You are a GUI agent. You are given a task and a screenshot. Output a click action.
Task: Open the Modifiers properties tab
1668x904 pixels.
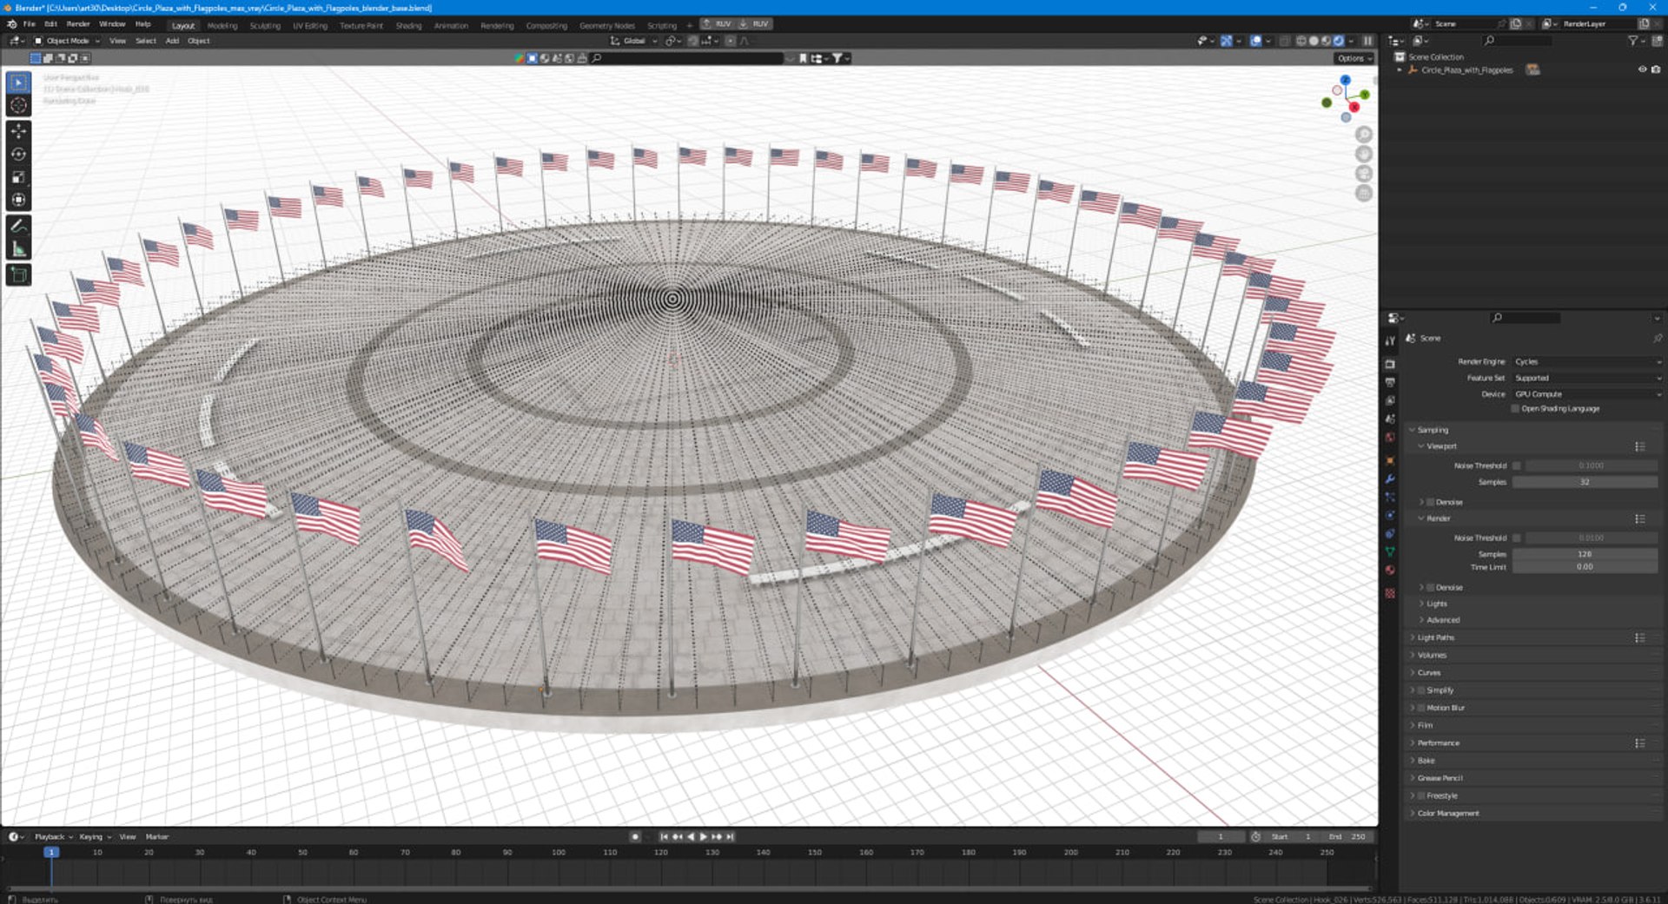tap(1390, 478)
